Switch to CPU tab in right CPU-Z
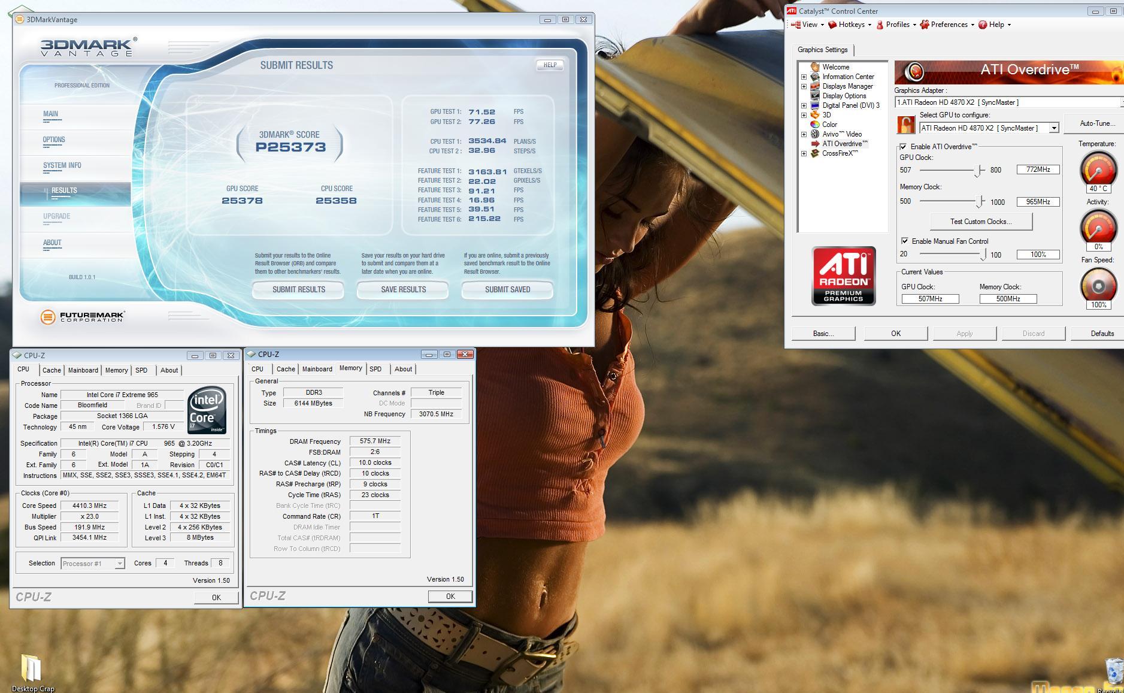 257,369
